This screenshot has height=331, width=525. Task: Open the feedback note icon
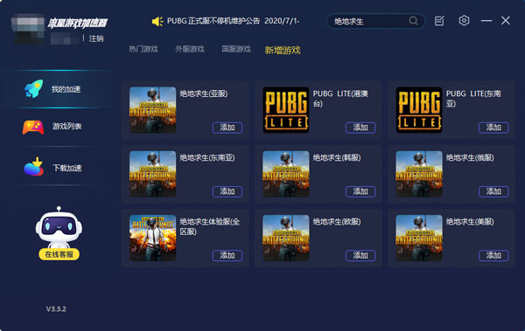[x=439, y=21]
